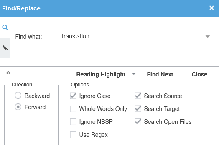Collapse the options using the double chevron
The image size is (219, 151).
[8, 73]
